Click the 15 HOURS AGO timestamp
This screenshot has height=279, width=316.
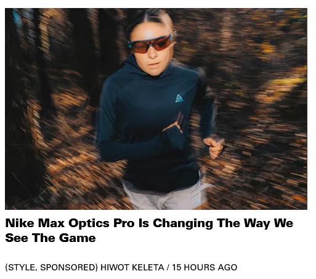(205, 267)
